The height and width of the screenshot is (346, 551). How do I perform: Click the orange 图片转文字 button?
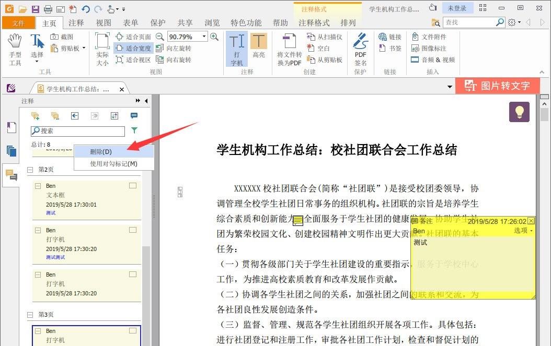click(498, 86)
